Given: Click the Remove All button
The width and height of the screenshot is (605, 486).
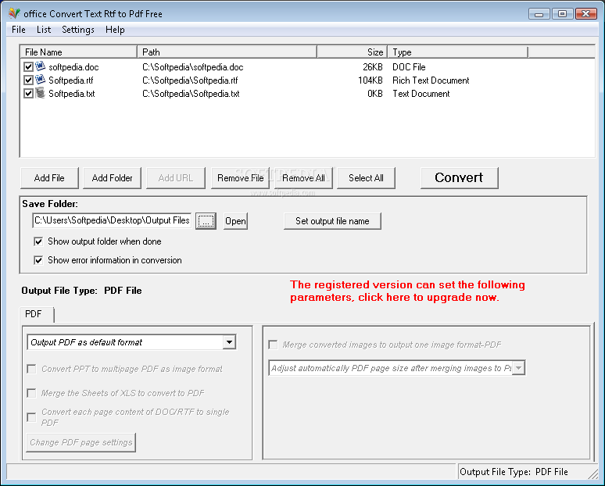Looking at the screenshot, I should (303, 178).
